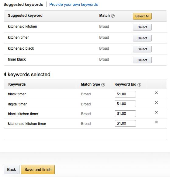Image resolution: width=170 pixels, height=177 pixels.
Task: Click the Select All button
Action: [142, 16]
